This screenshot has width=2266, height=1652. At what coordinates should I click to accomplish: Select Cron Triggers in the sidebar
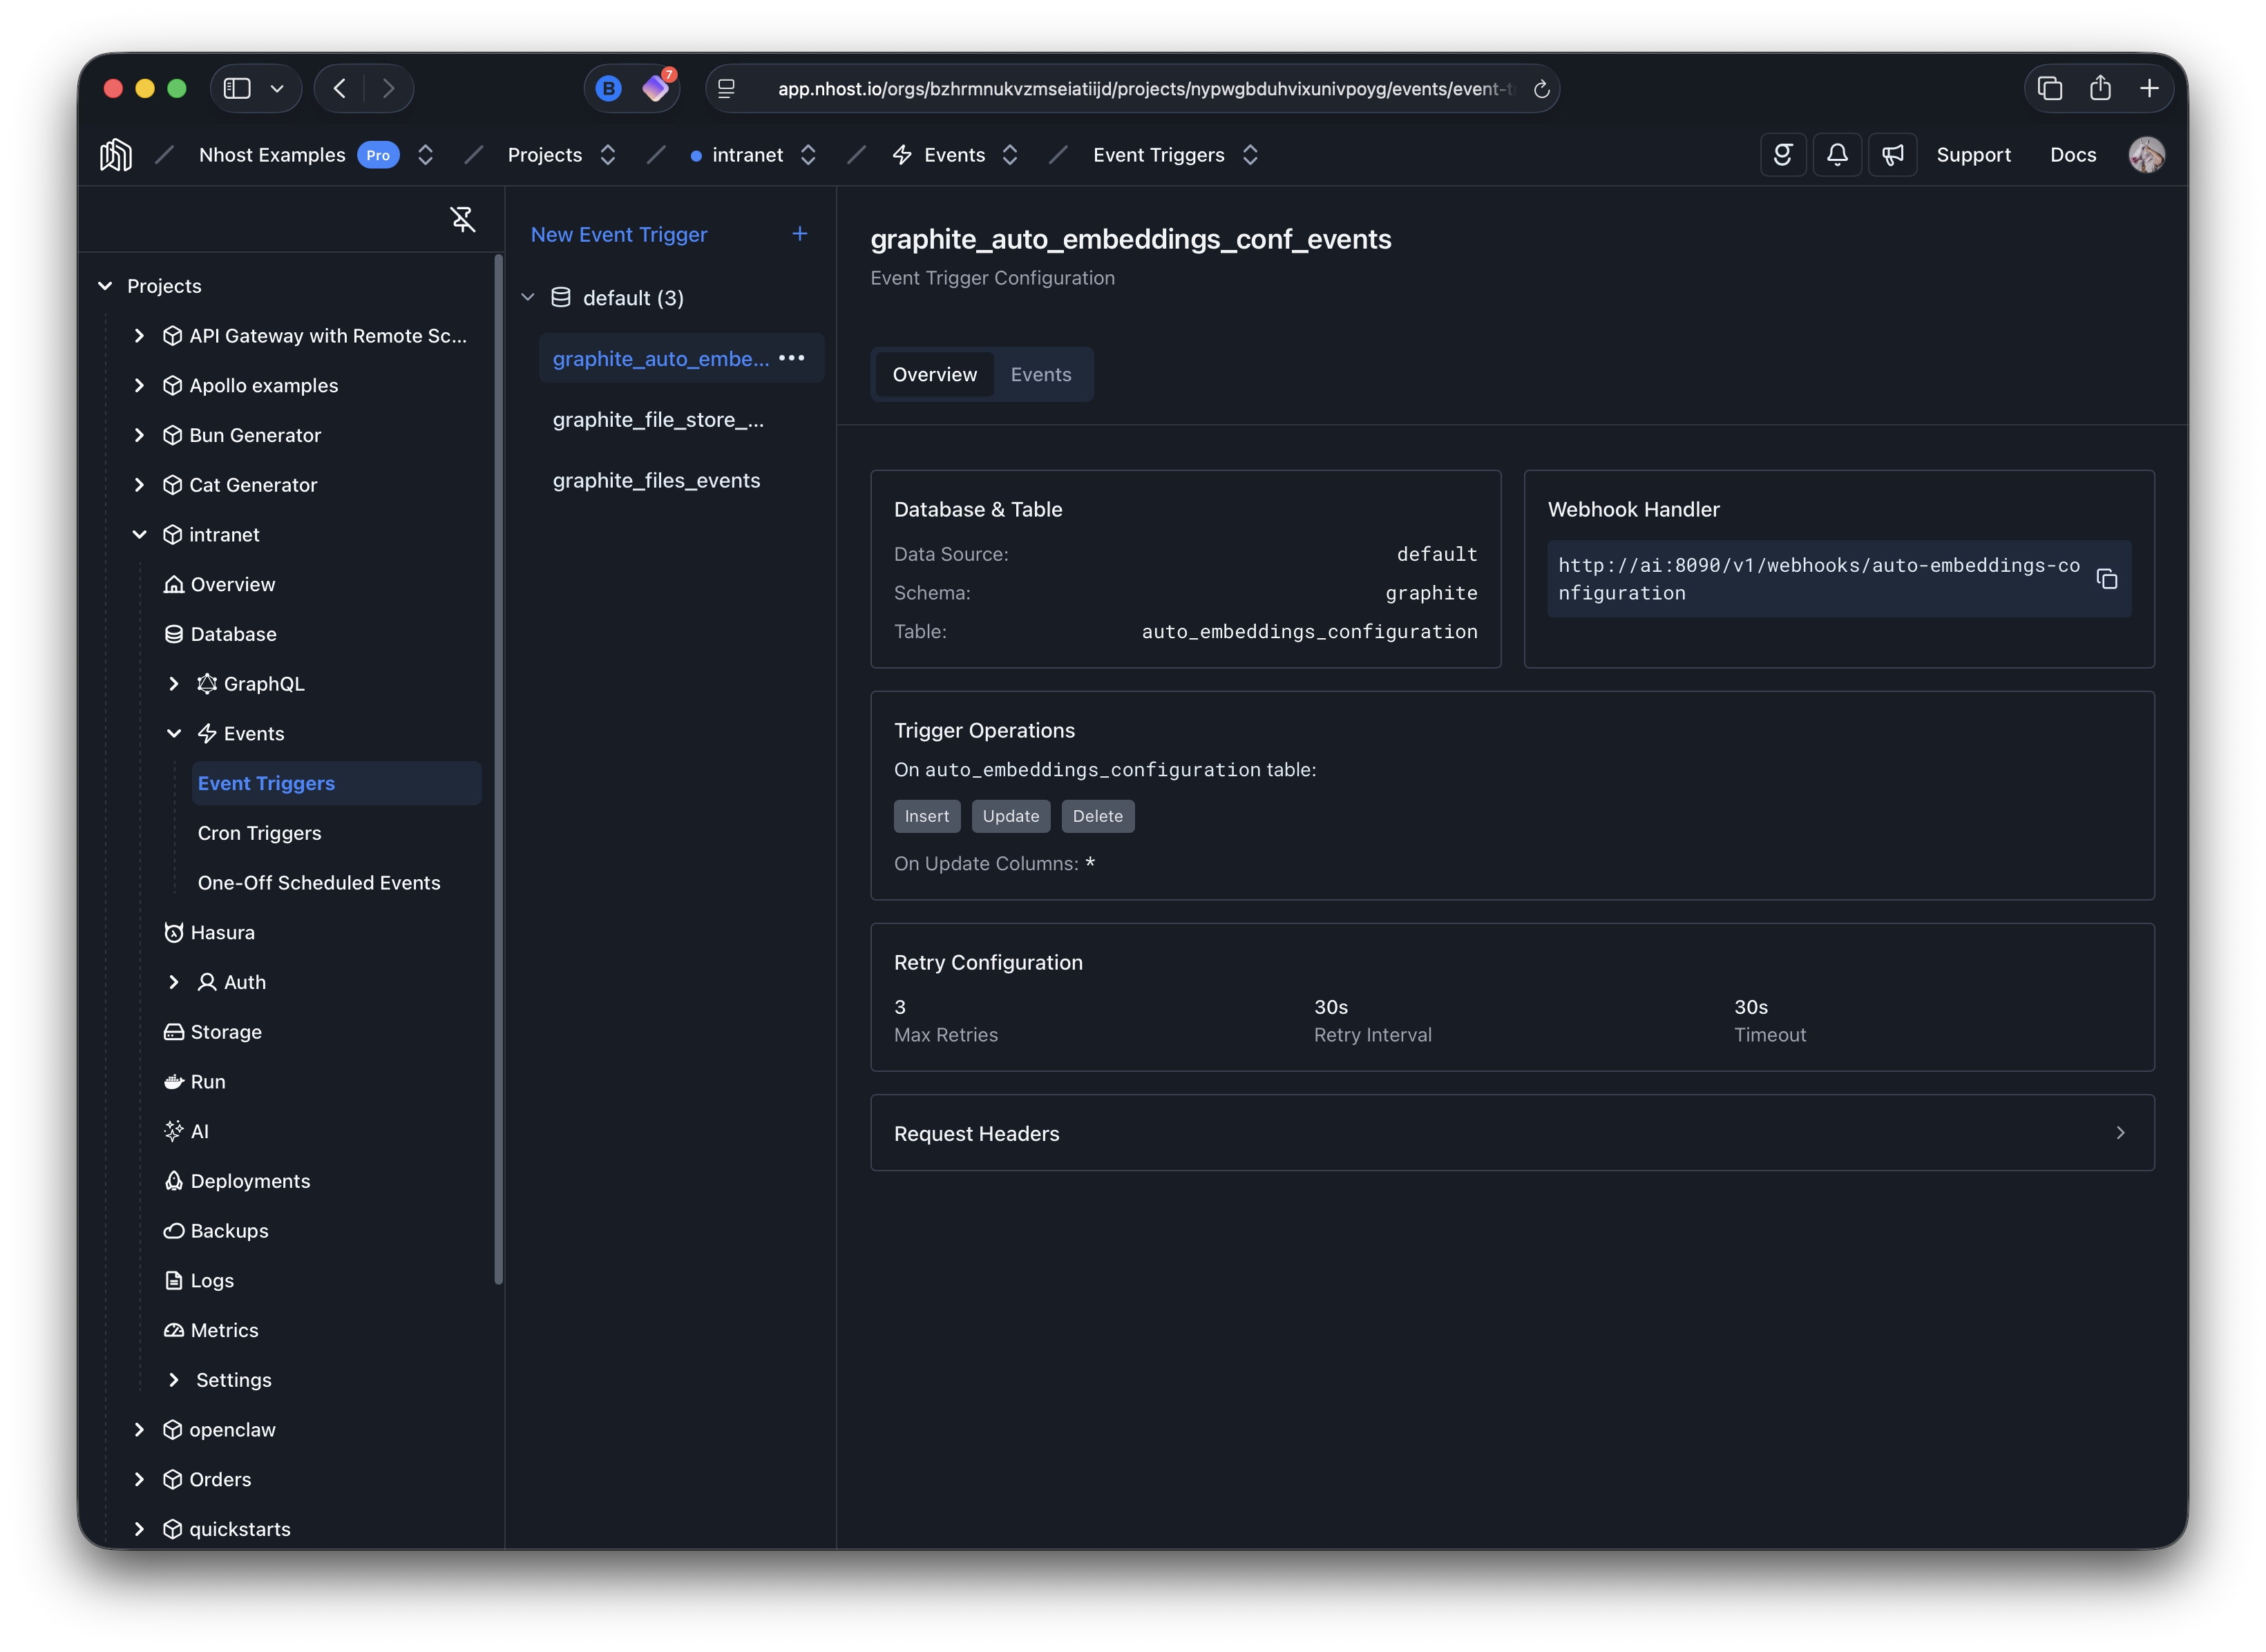click(x=259, y=832)
